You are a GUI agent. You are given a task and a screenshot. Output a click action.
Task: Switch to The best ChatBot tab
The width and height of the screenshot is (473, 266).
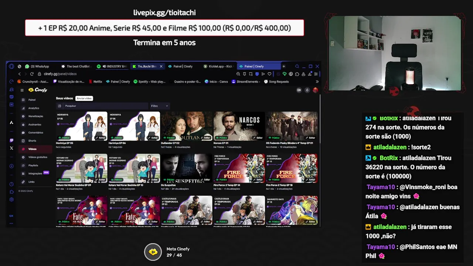pyautogui.click(x=75, y=66)
